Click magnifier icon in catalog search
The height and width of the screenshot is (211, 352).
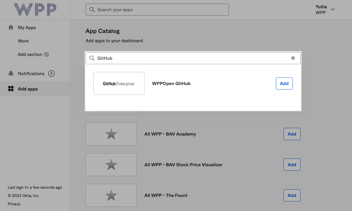(x=92, y=58)
